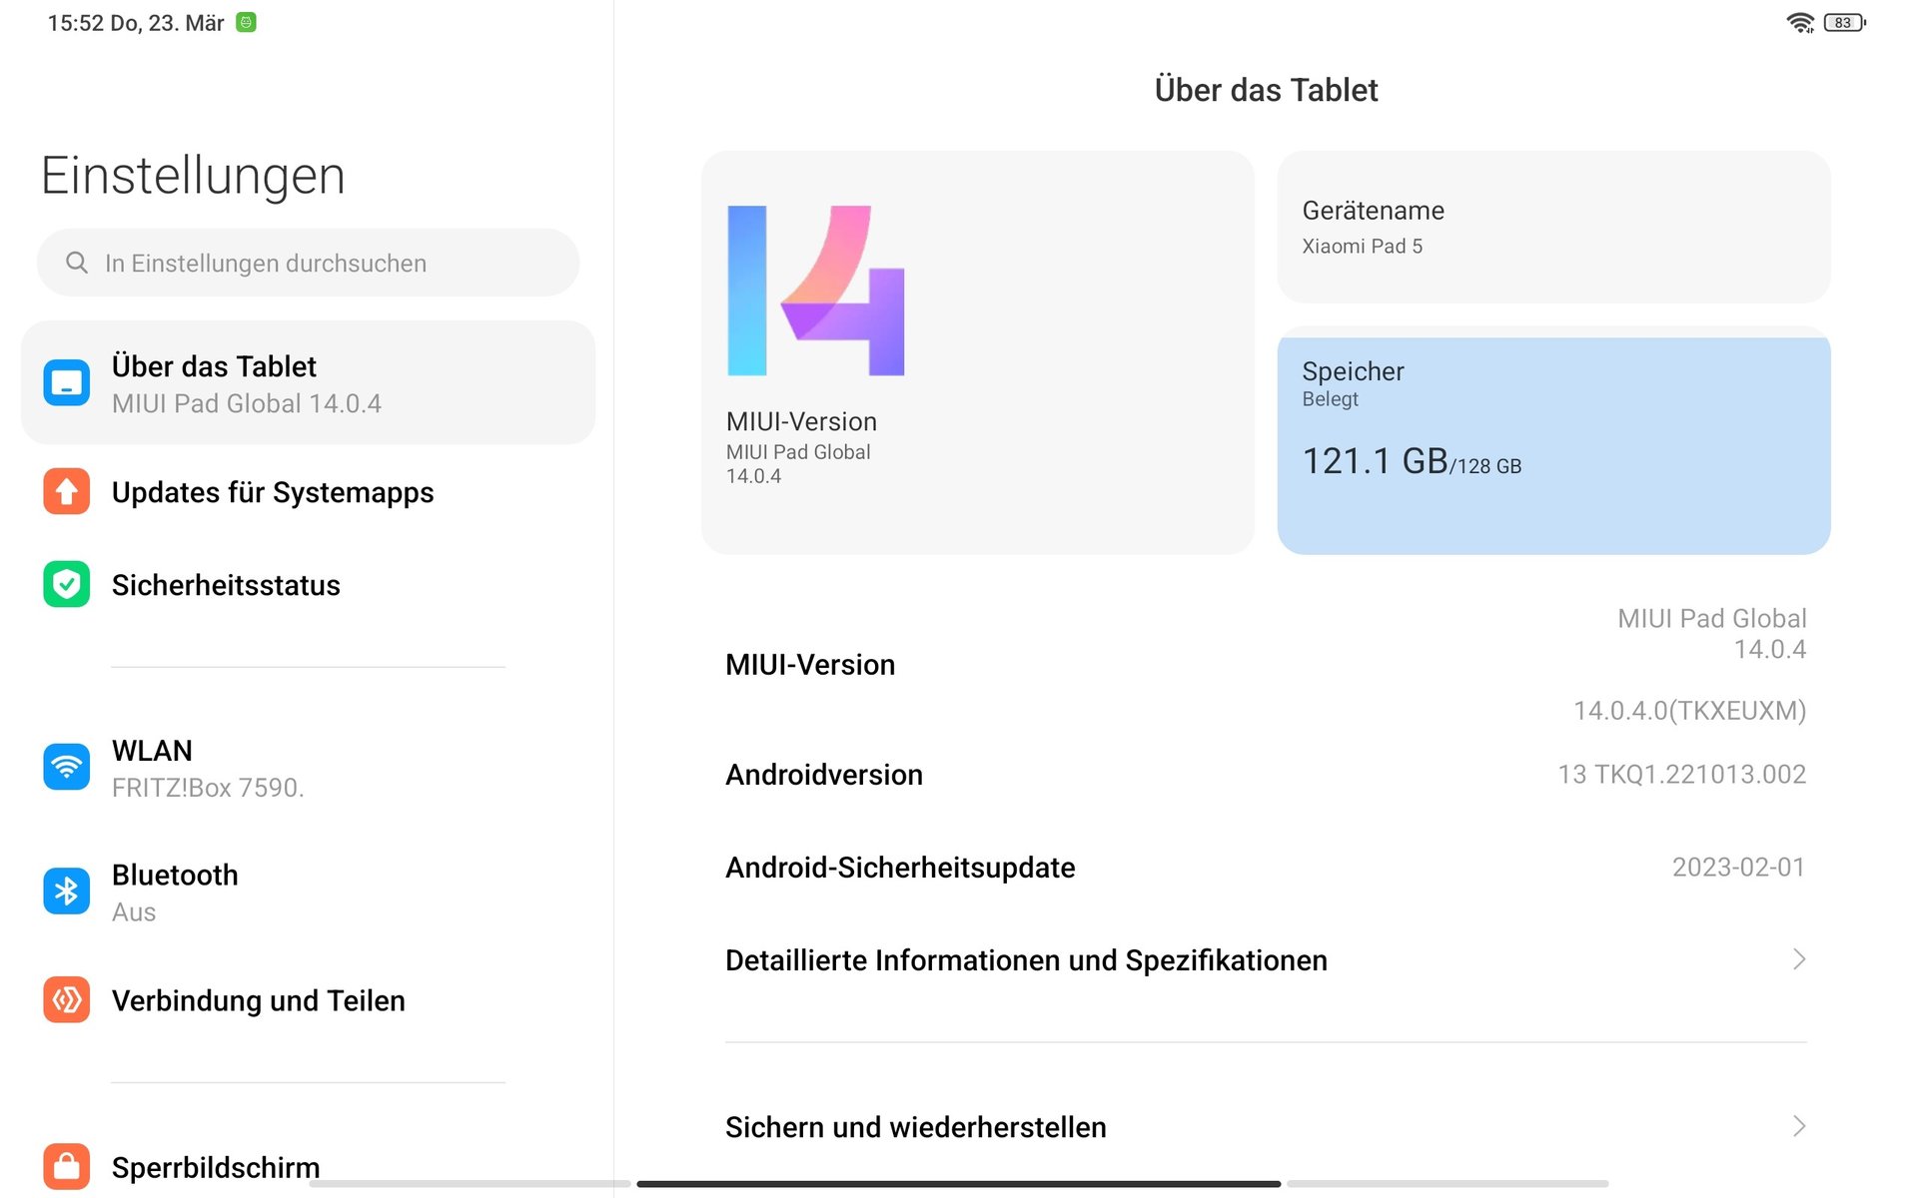Expand Detaillierte Informationen und Spezifikationen chevron
1918x1198 pixels.
(1799, 959)
